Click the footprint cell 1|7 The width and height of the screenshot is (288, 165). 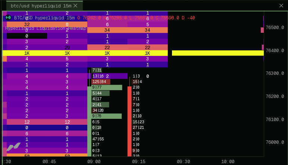coord(96,145)
